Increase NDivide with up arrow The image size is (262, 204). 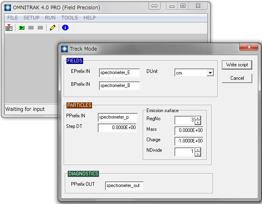click(x=198, y=150)
